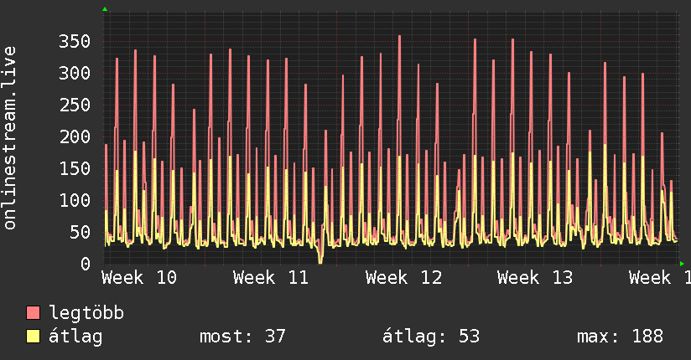Click the pink legtöbb legend swatch
Screen dimensions: 691x360
(33, 313)
